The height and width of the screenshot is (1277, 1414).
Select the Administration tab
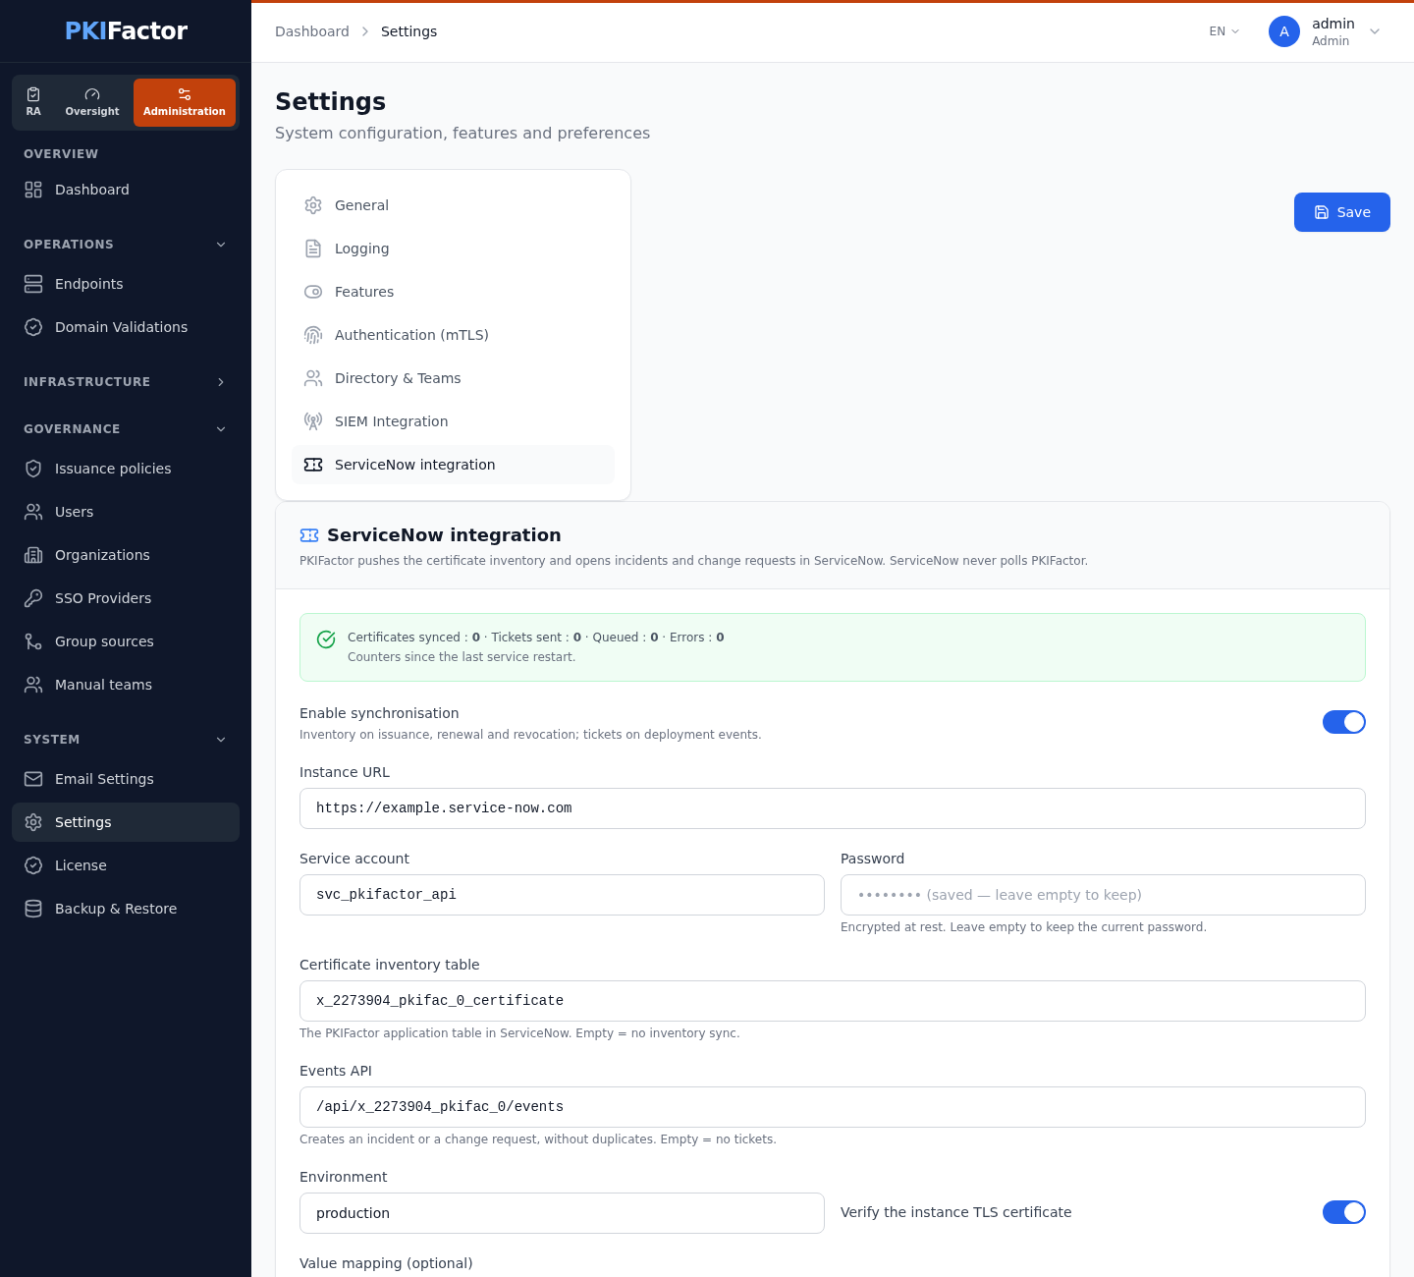[185, 102]
